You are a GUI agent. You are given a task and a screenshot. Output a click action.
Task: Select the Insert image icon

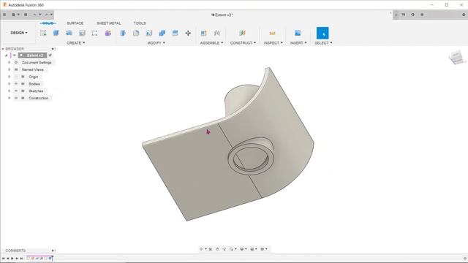[298, 33]
